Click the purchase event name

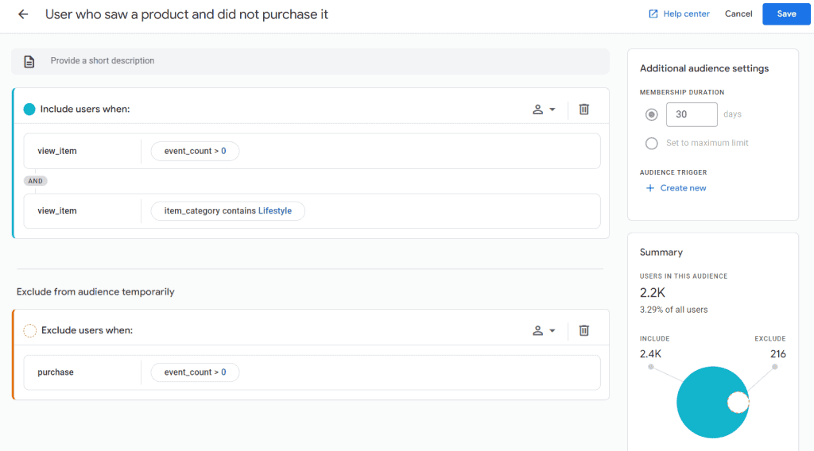coord(56,372)
